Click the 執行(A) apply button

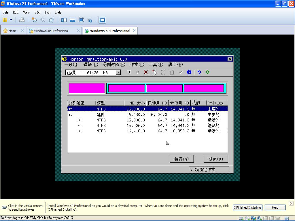181,159
